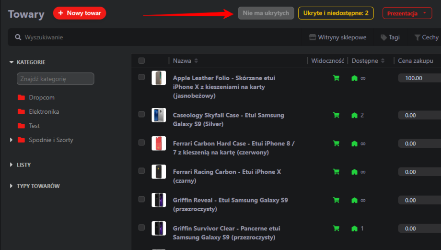Viewport: 441px width, 250px height.
Task: Click the search magnifier icon
Action: tap(18, 37)
